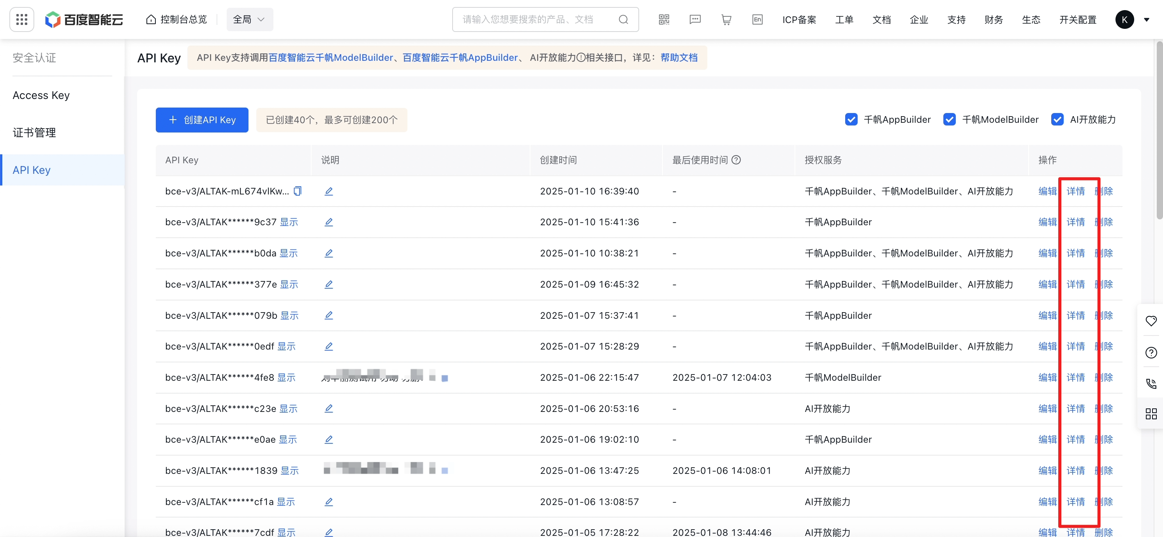Open the 工单 menu

844,19
